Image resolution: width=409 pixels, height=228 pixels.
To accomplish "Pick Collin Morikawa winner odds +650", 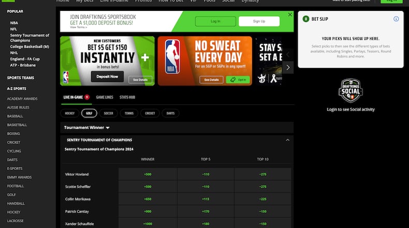I will [x=148, y=199].
